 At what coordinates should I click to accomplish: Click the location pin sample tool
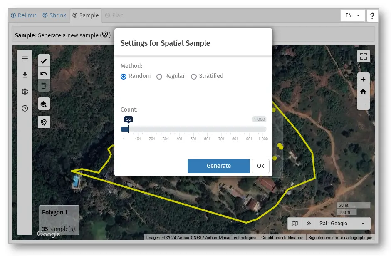click(44, 122)
